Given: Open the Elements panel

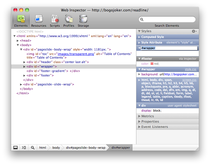Looking at the screenshot, I should 21,21.
